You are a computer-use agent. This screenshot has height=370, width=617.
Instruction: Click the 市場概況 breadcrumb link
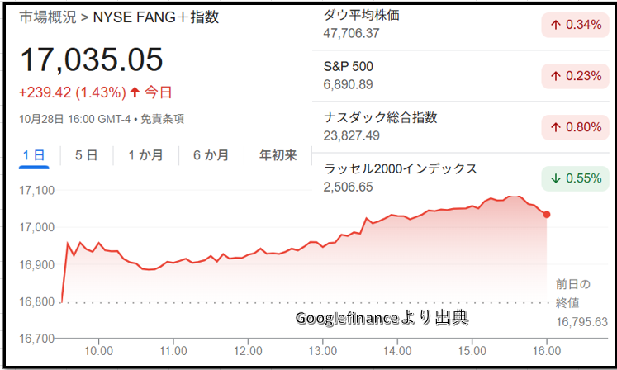pyautogui.click(x=44, y=17)
